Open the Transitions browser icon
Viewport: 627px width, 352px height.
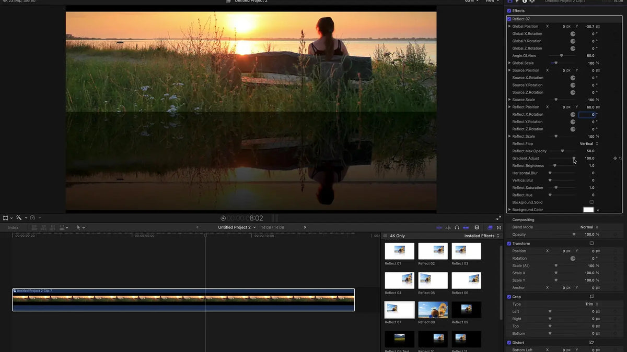click(499, 227)
